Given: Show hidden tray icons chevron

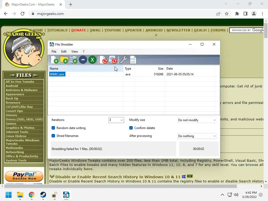Looking at the screenshot, I should pyautogui.click(x=222, y=195).
